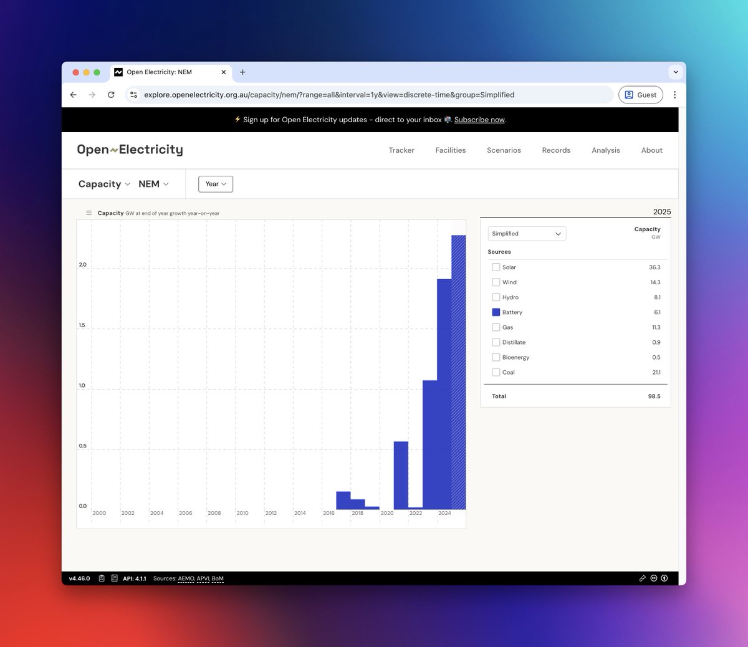Click the Open Electricity tab favicon
Viewport: 748px width, 647px height.
click(118, 72)
